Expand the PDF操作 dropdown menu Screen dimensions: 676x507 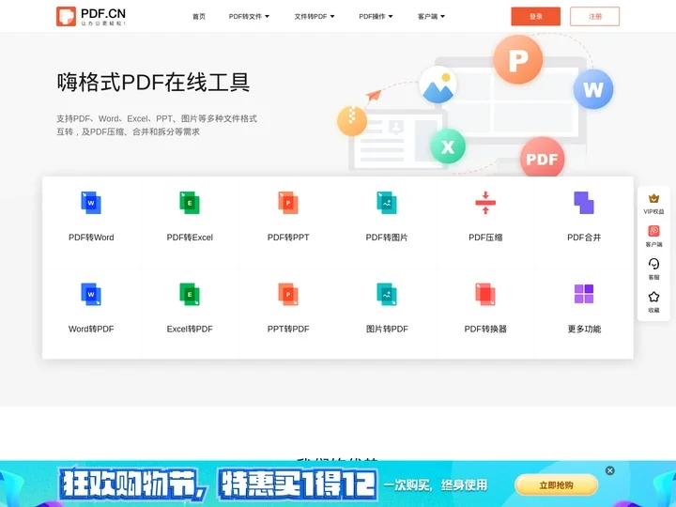376,16
